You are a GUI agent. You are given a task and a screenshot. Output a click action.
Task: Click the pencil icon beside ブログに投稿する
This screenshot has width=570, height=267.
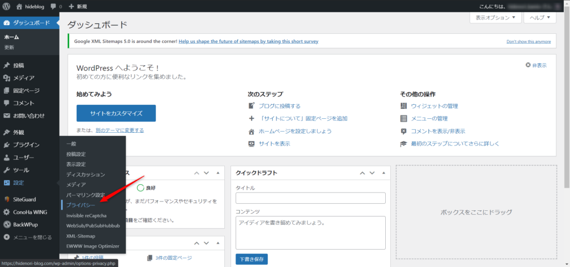(251, 106)
